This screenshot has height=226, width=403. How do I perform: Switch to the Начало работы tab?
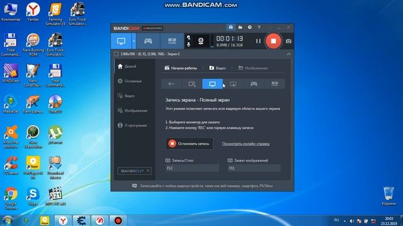pyautogui.click(x=181, y=68)
